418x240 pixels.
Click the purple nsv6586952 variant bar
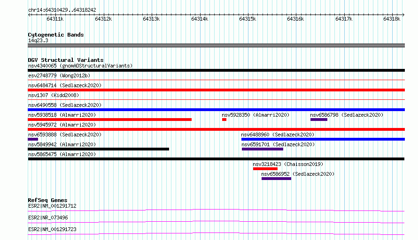(277, 179)
